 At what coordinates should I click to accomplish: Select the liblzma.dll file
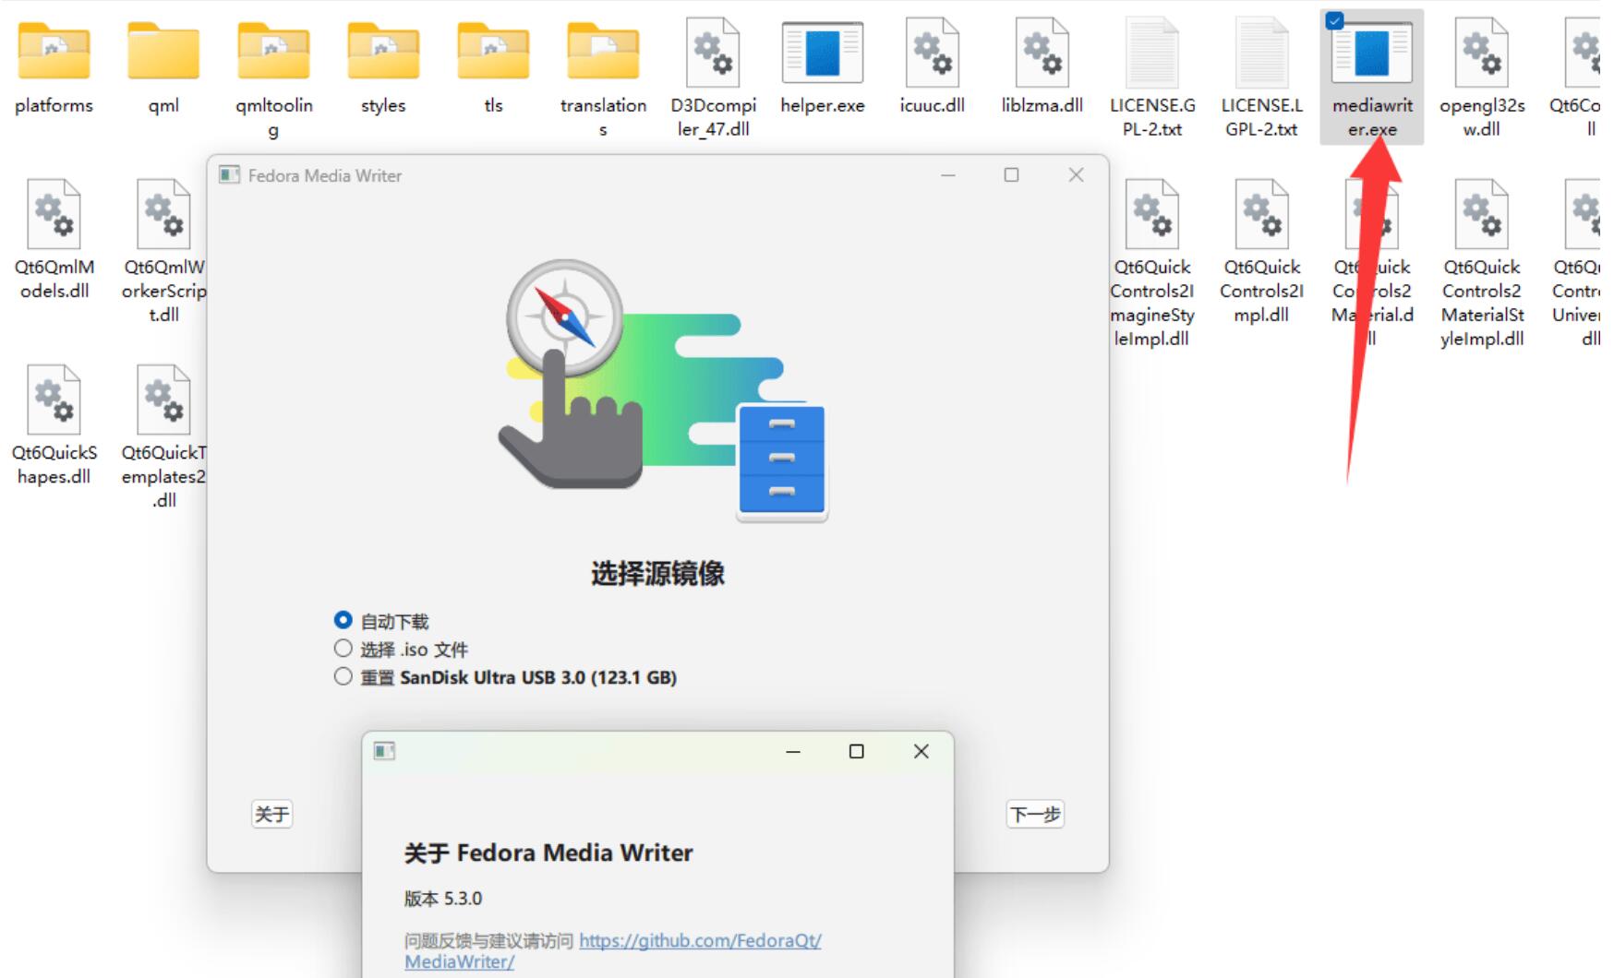[1042, 54]
